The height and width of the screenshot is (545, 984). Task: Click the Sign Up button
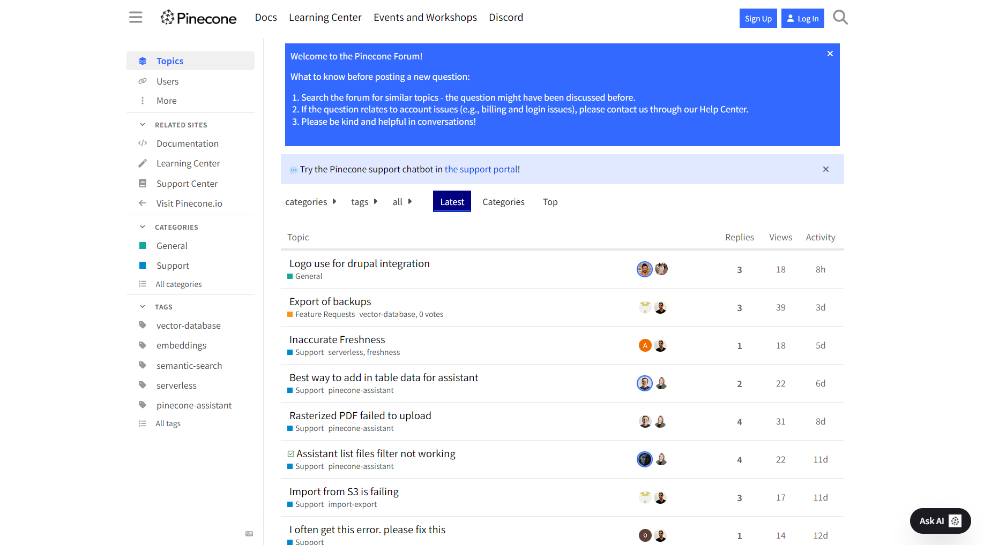click(757, 18)
